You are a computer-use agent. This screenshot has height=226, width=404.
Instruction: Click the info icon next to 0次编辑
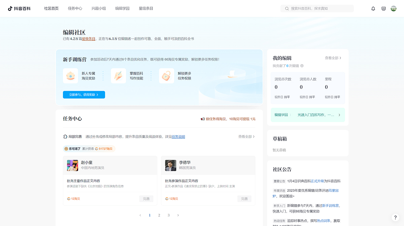pos(301,66)
